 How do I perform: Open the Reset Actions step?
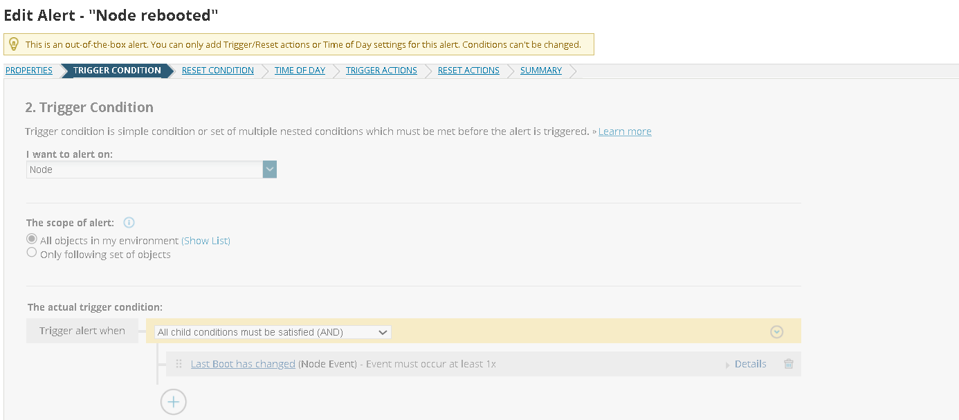click(x=468, y=71)
